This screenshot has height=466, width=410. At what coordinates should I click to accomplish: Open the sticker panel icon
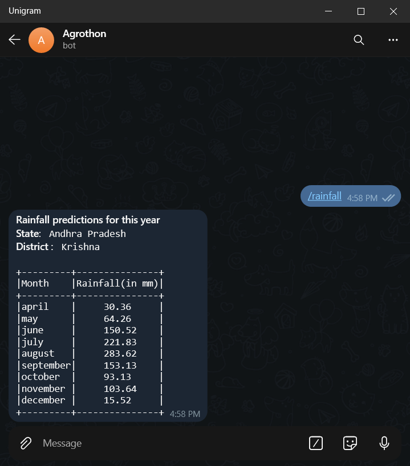coord(350,443)
